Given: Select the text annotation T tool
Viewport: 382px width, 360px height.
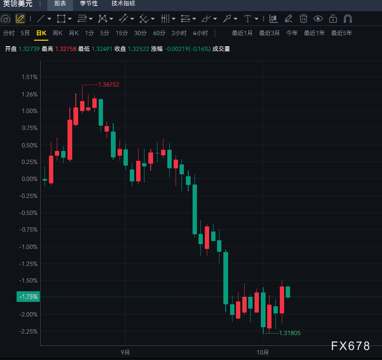Looking at the screenshot, I should click(x=248, y=19).
